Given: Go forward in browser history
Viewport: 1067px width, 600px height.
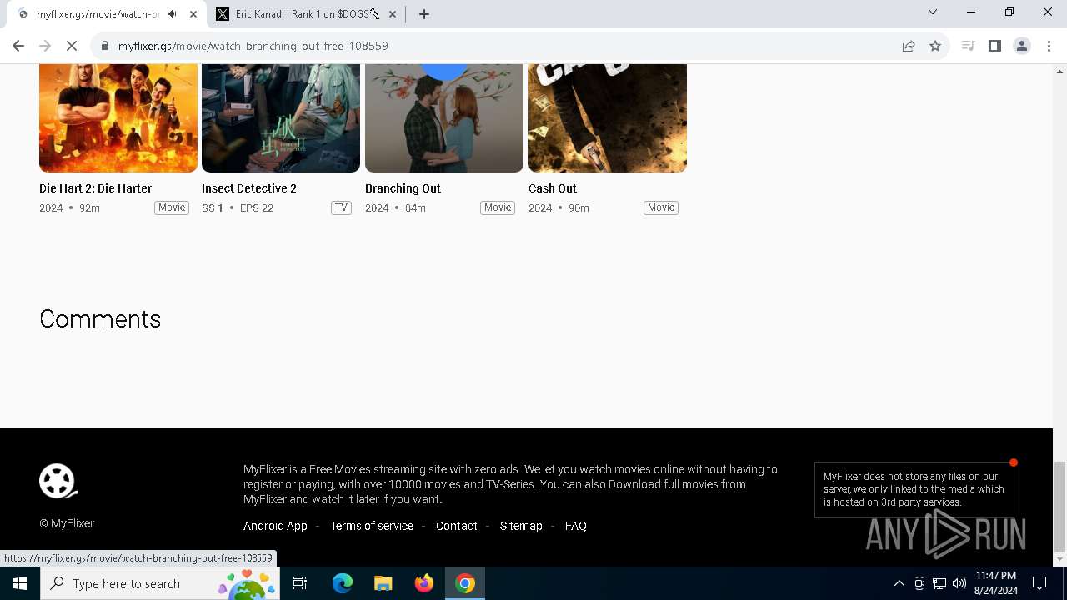Looking at the screenshot, I should (x=45, y=46).
